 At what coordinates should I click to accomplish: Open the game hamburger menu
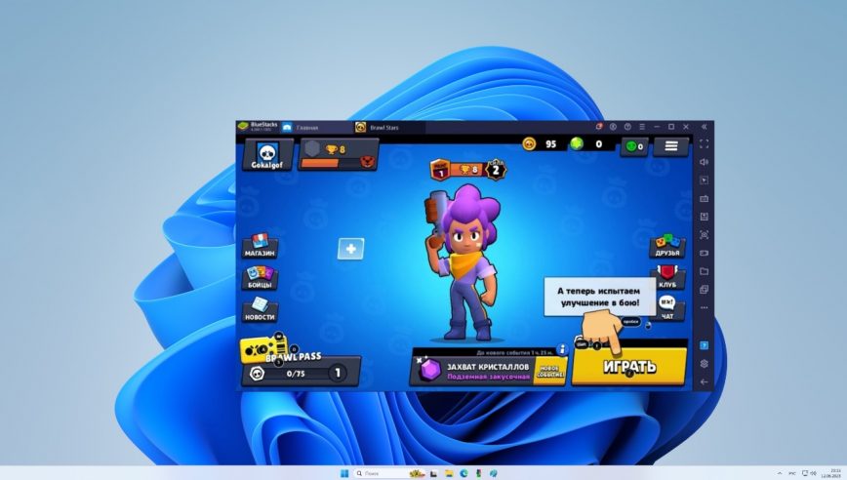click(669, 145)
